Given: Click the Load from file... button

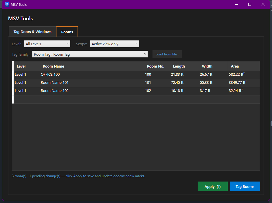Looking at the screenshot, I should (x=167, y=54).
